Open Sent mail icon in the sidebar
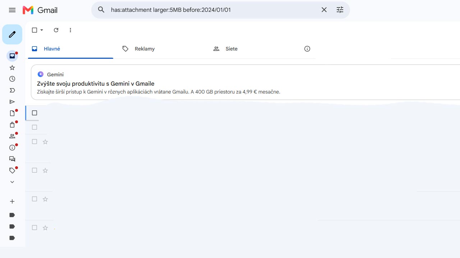The width and height of the screenshot is (460, 258). [12, 102]
